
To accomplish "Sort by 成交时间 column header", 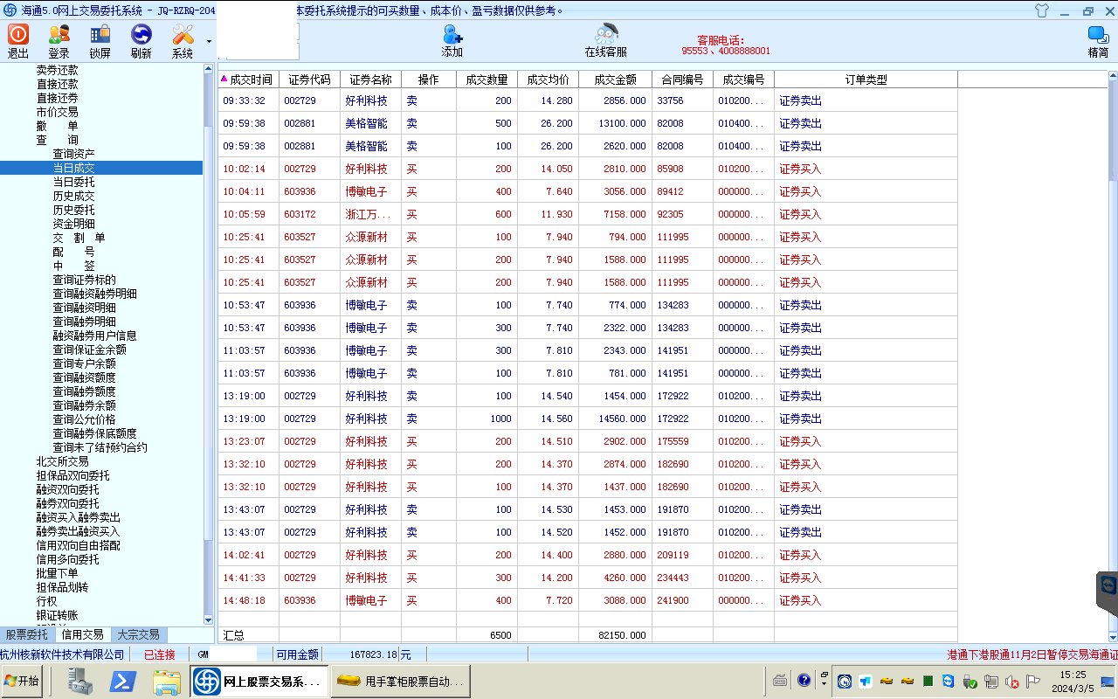I will tap(250, 80).
